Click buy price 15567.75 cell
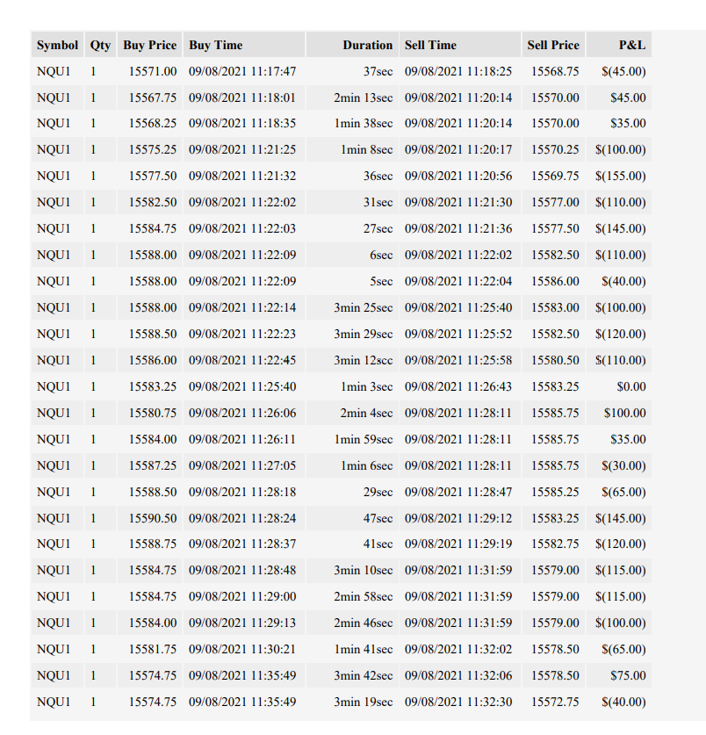 149,97
